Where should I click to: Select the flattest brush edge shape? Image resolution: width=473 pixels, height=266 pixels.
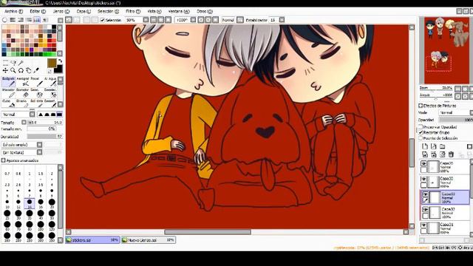[59, 115]
